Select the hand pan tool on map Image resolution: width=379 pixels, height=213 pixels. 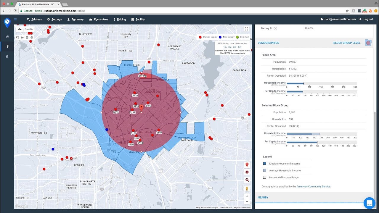(18, 38)
